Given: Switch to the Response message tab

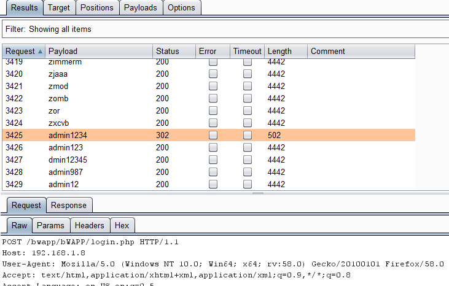Looking at the screenshot, I should pos(69,206).
